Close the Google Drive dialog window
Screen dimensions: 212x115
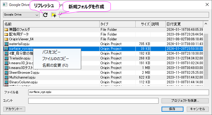(207, 4)
